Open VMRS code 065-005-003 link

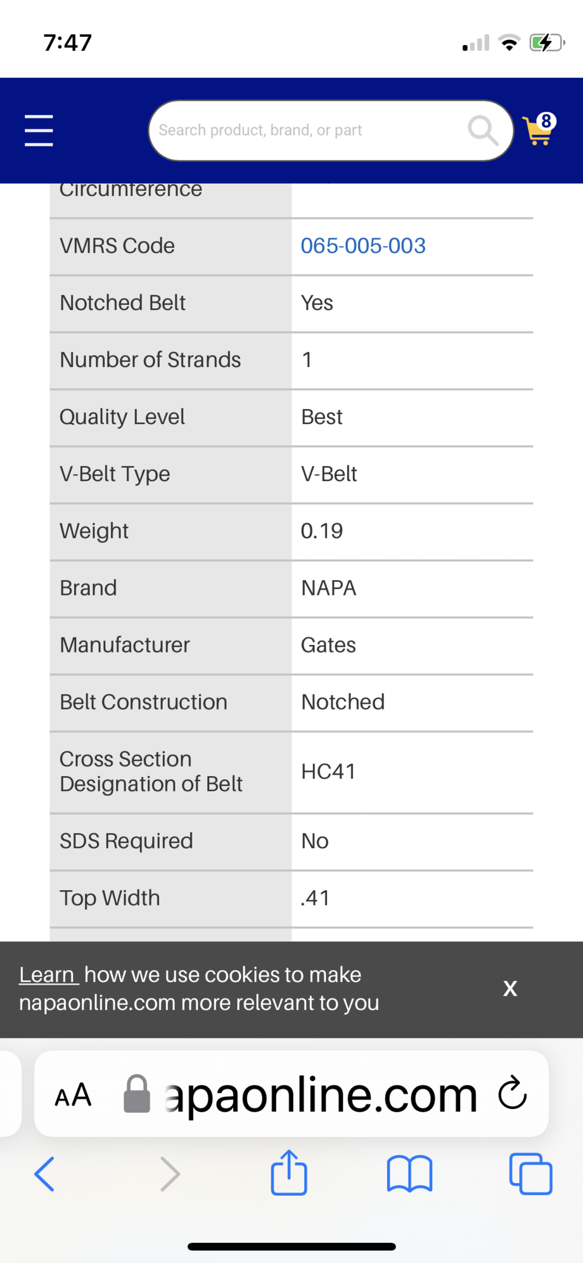pyautogui.click(x=363, y=246)
